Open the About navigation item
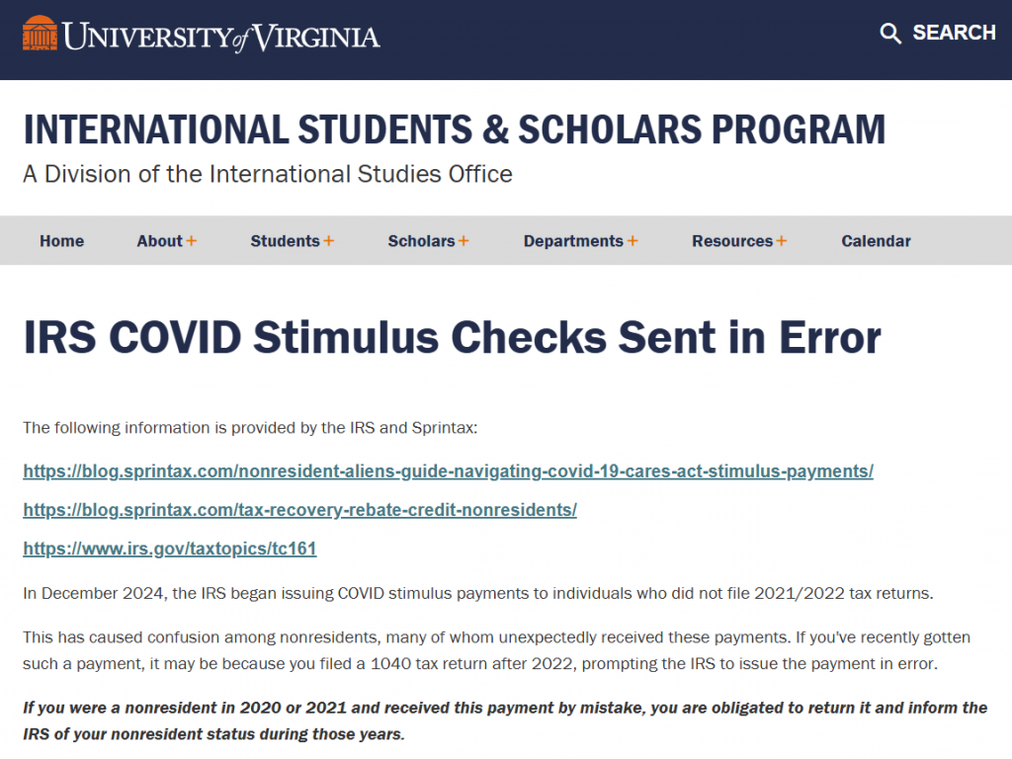This screenshot has width=1012, height=759. pos(159,241)
